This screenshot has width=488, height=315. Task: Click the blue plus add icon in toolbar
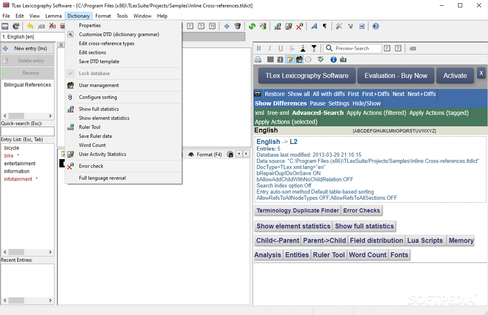[226, 26]
